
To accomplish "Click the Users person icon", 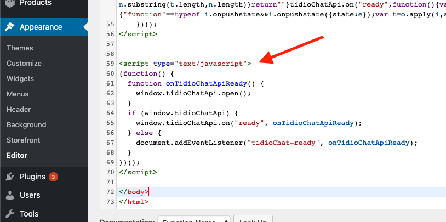I will click(x=10, y=195).
